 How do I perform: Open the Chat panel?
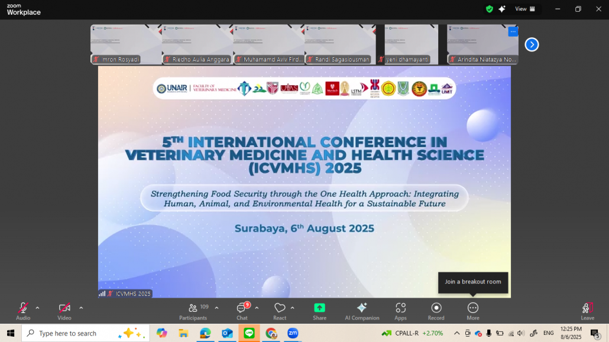(x=242, y=311)
